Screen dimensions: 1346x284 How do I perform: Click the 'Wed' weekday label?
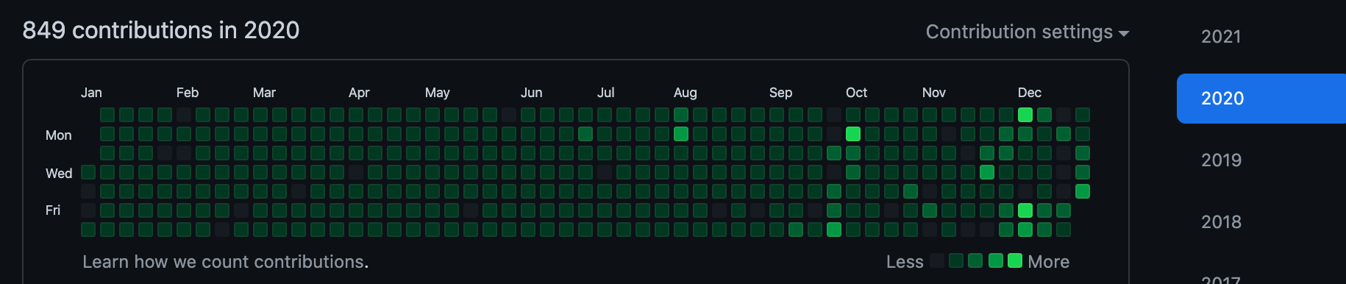59,174
